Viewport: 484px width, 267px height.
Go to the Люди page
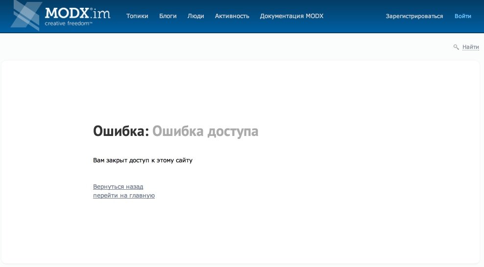[195, 16]
